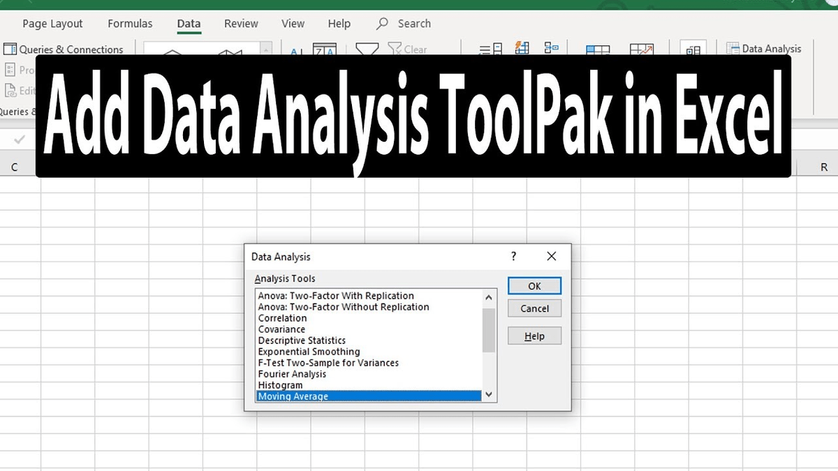Open the Filter funnel tool
The width and height of the screenshot is (838, 471).
point(367,49)
